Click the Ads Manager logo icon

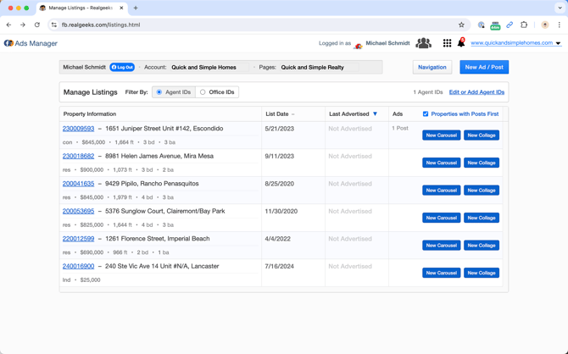pyautogui.click(x=8, y=43)
